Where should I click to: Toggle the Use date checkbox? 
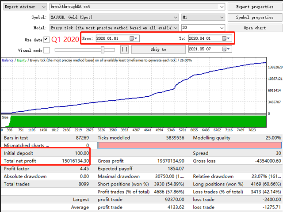tap(46, 39)
